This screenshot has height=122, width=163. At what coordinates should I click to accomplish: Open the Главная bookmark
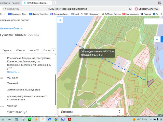(x=146, y=14)
